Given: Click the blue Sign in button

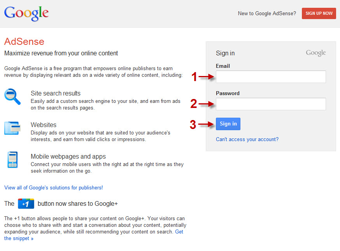Looking at the screenshot, I should (x=228, y=124).
